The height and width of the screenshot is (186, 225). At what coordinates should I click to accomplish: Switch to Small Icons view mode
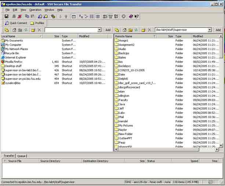click(x=86, y=17)
